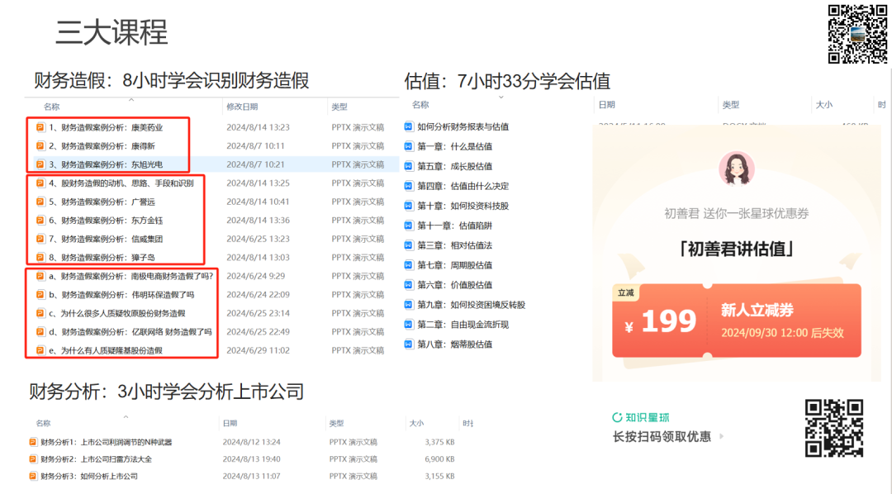Image resolution: width=892 pixels, height=494 pixels.
Task: Click the PPTX icon beside 广誉远 file
Action: [x=40, y=202]
